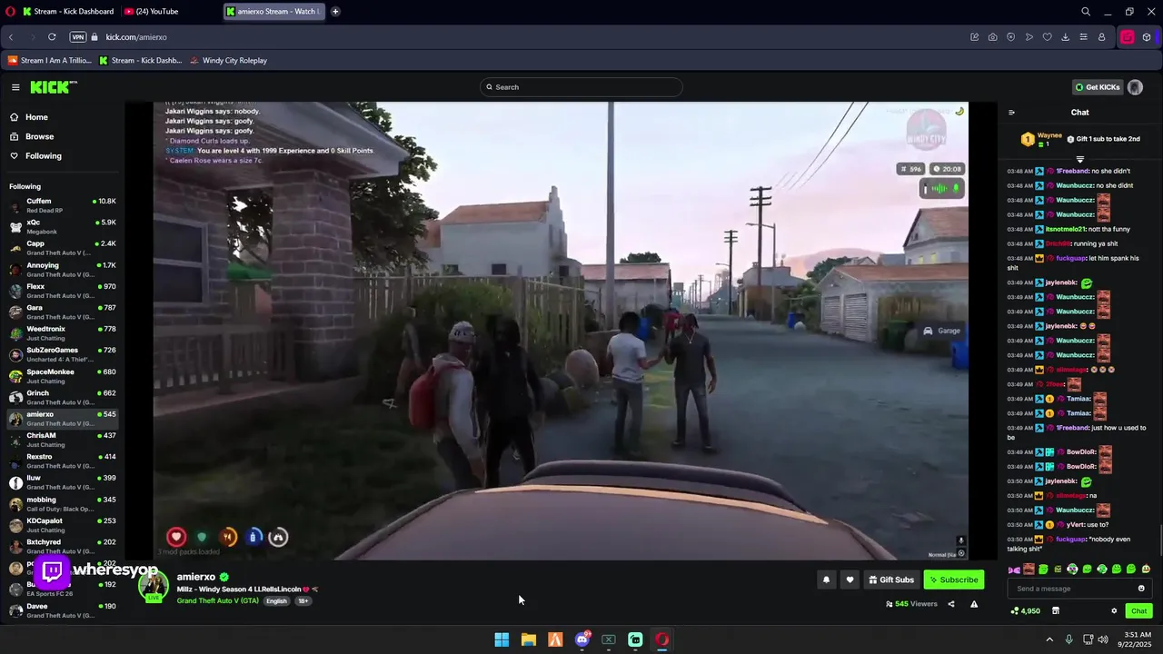Click the system tray microphone icon

click(x=1069, y=639)
